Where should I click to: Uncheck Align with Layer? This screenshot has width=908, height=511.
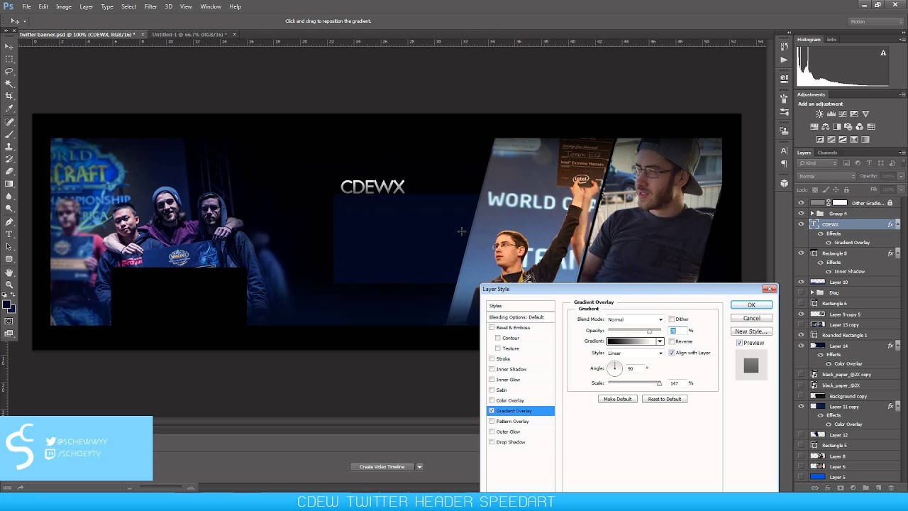point(672,353)
